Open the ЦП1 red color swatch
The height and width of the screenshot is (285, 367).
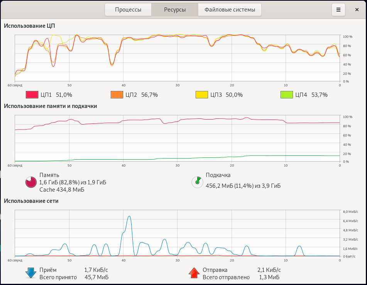pos(31,95)
